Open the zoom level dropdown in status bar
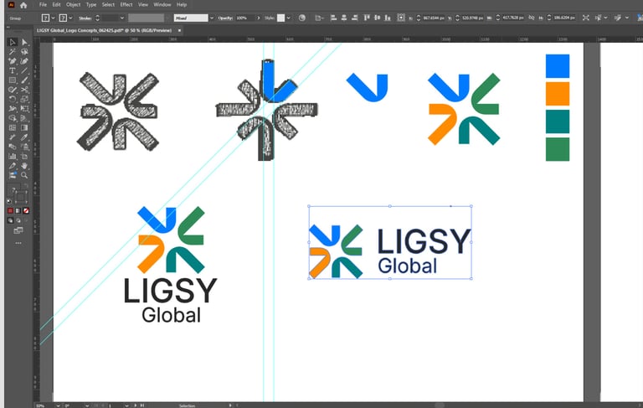This screenshot has width=643, height=408. [58, 405]
